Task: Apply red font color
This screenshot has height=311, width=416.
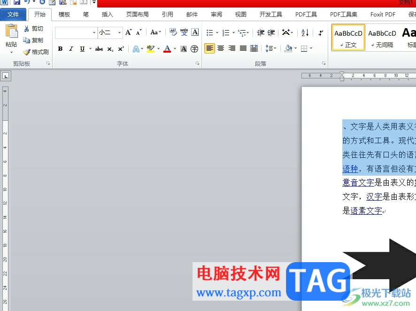Action: click(x=167, y=48)
